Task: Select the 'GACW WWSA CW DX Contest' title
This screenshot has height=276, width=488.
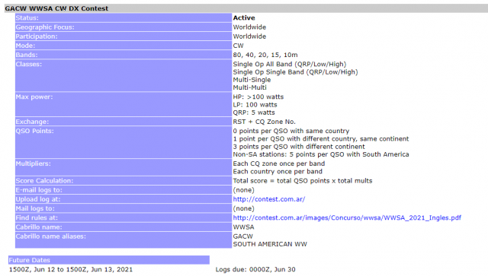Action: click(56, 8)
